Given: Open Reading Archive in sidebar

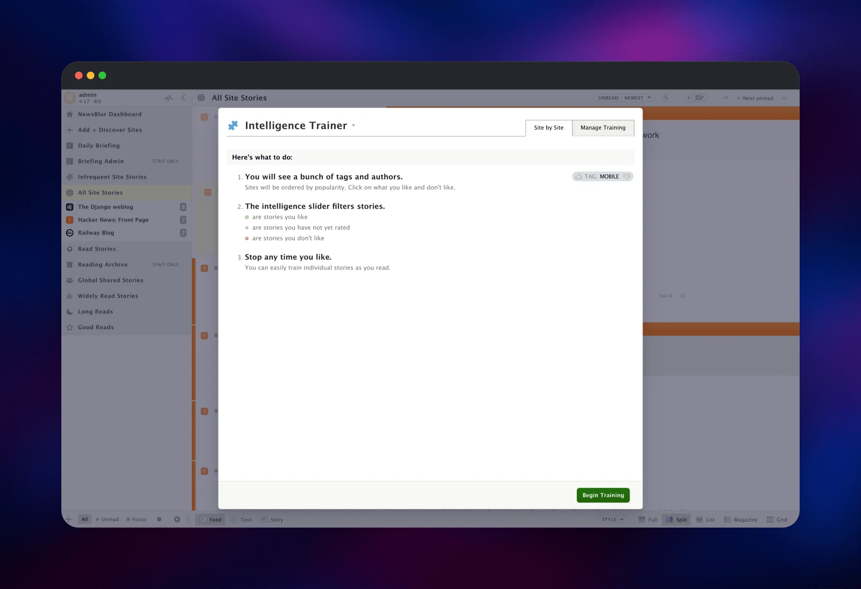Looking at the screenshot, I should pos(103,264).
